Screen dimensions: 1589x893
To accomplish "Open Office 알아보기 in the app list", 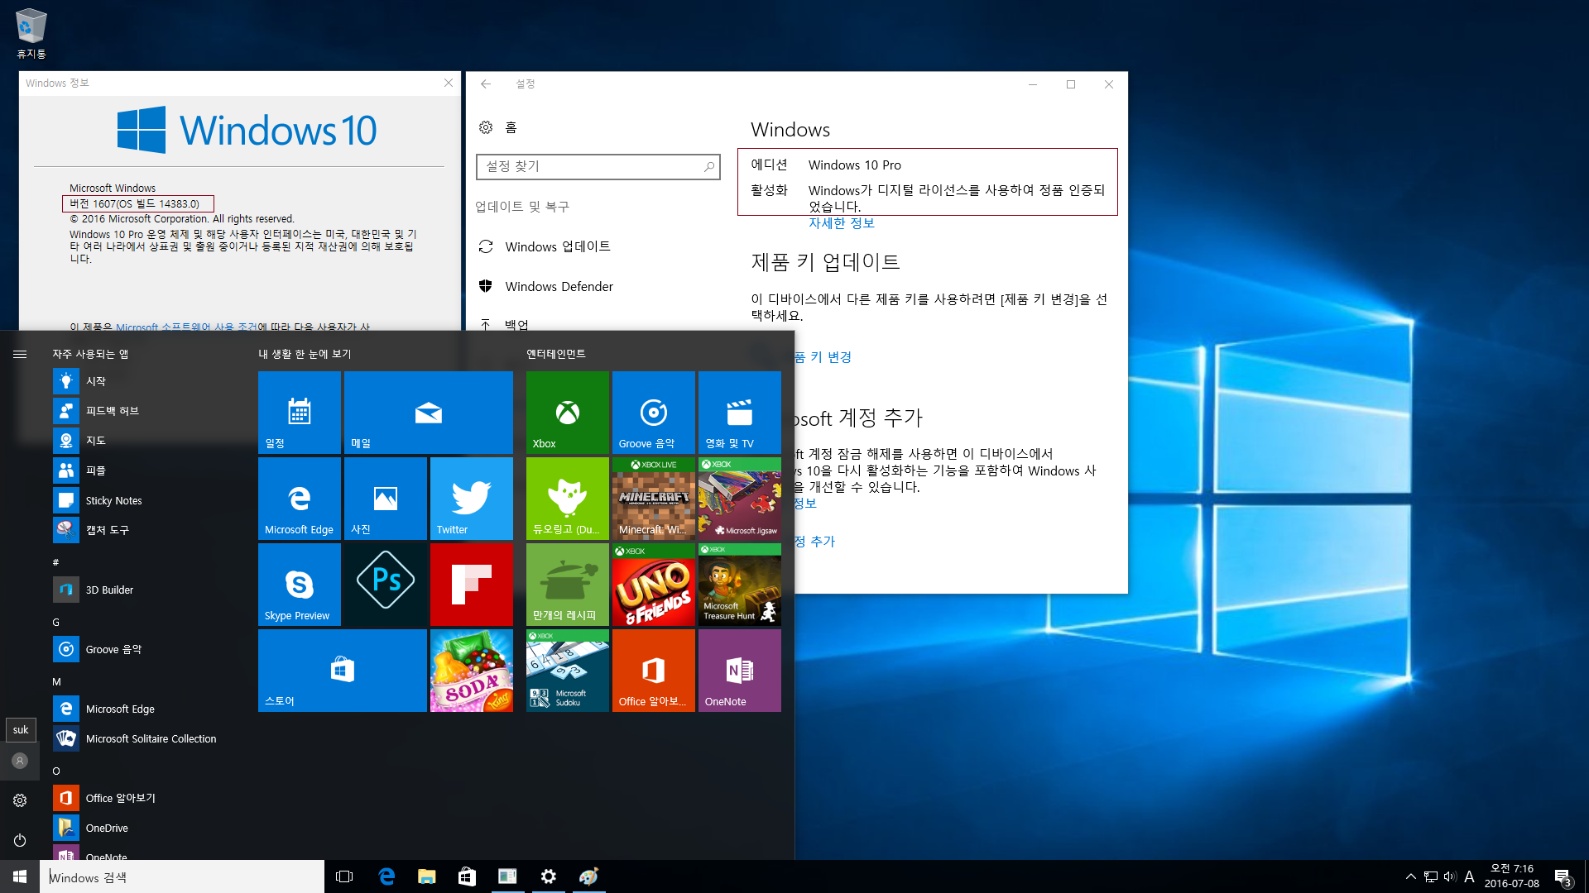I will tap(144, 798).
